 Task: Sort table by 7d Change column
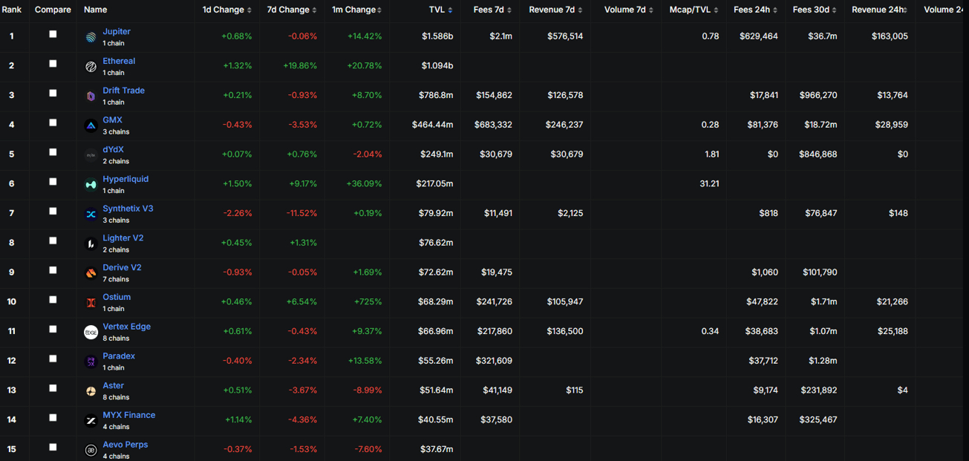pos(292,10)
